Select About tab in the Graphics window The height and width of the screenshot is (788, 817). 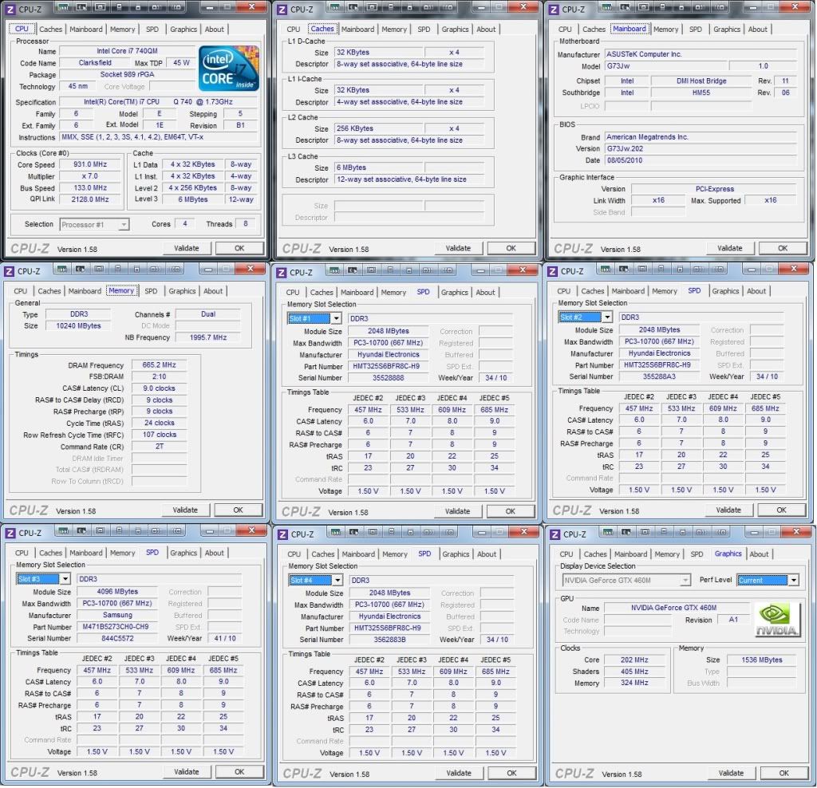click(x=759, y=554)
